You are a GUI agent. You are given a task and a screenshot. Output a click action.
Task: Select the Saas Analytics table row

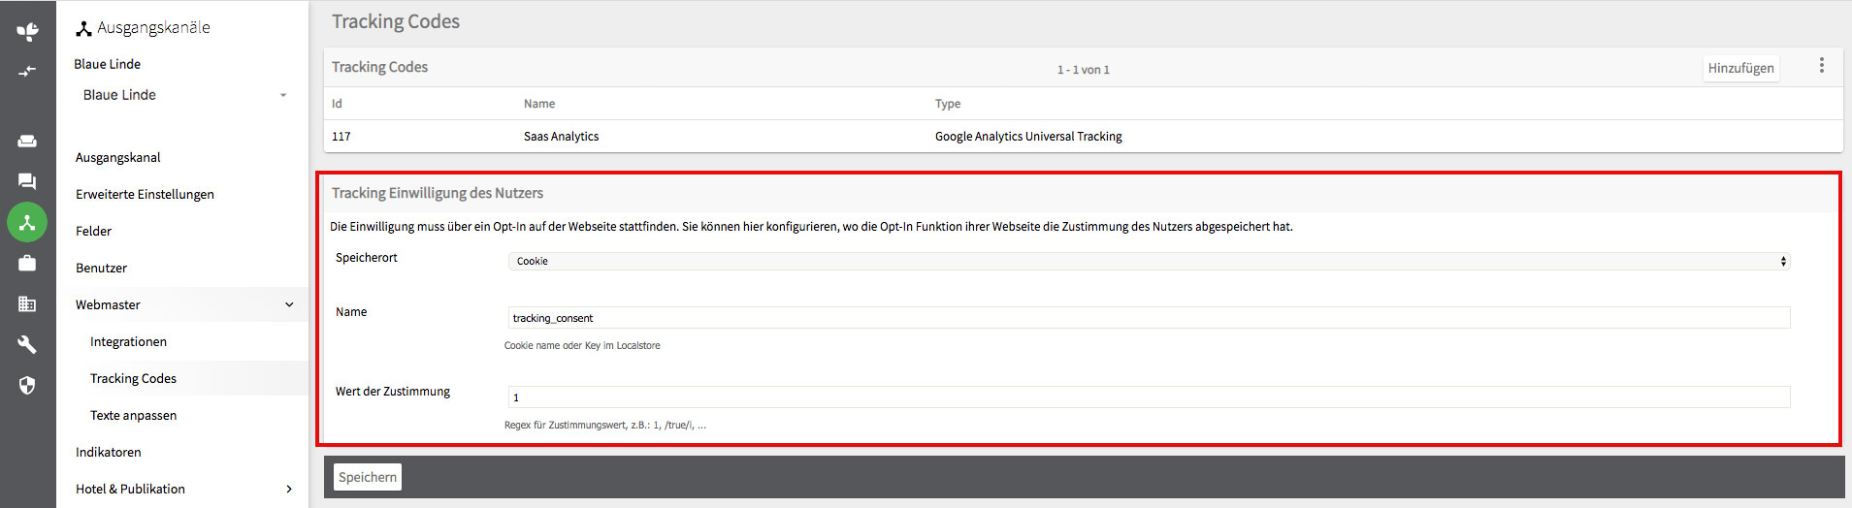coord(1083,136)
